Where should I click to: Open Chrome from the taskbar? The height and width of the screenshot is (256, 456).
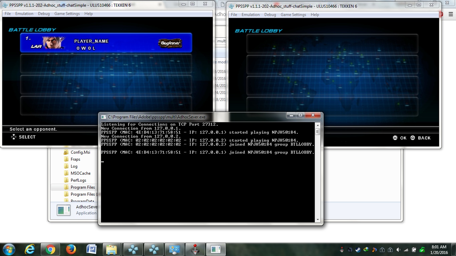point(50,249)
